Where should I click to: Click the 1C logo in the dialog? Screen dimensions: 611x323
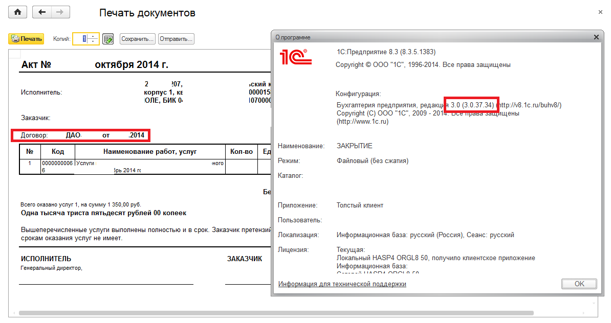point(295,57)
